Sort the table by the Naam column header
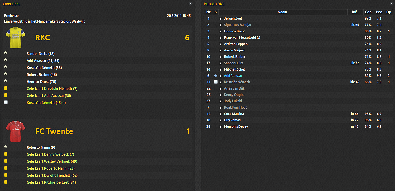This screenshot has height=191, width=395. pyautogui.click(x=282, y=12)
